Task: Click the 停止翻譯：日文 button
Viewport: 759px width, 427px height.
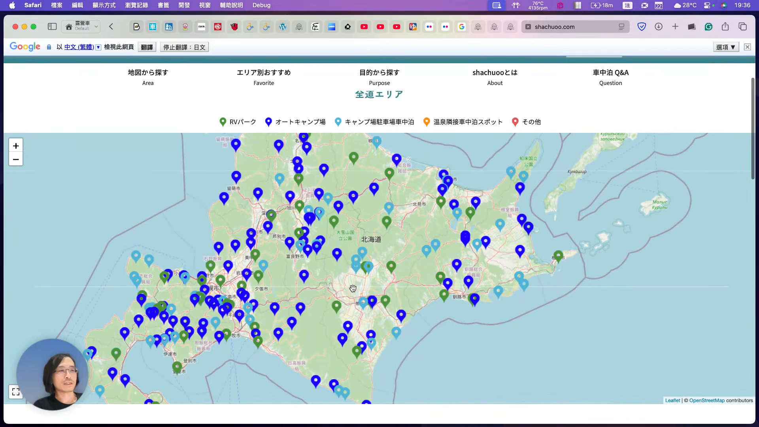Action: (x=184, y=47)
